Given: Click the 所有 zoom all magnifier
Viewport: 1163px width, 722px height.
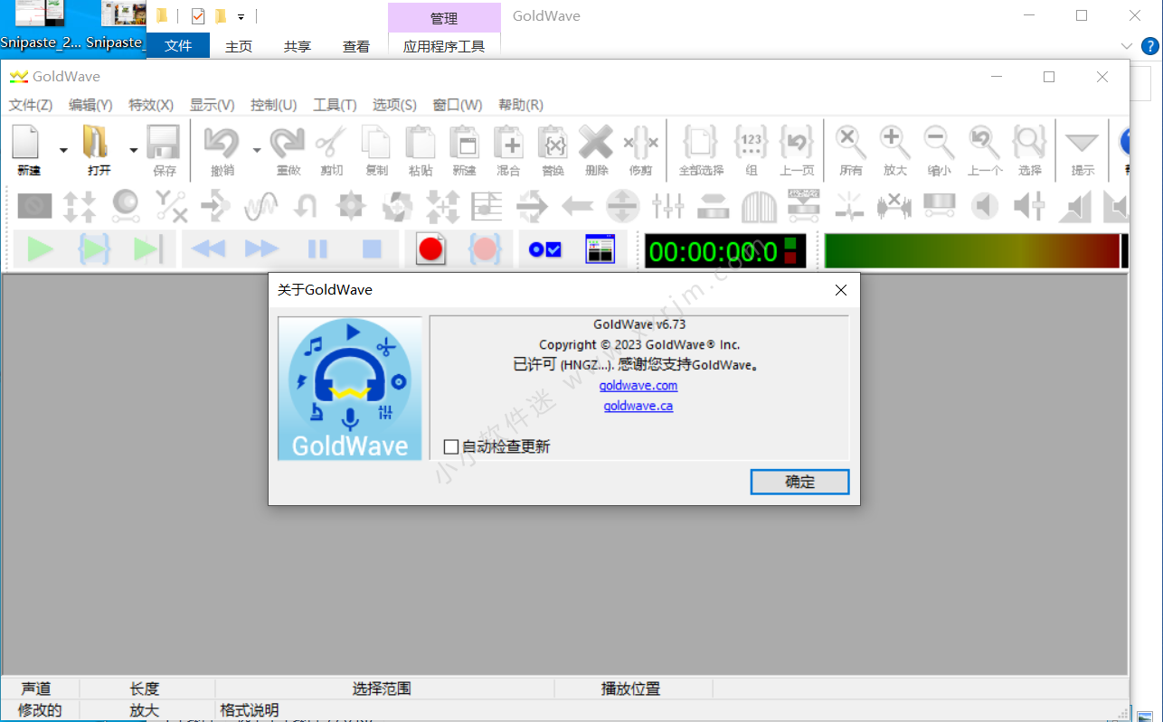Looking at the screenshot, I should [850, 143].
